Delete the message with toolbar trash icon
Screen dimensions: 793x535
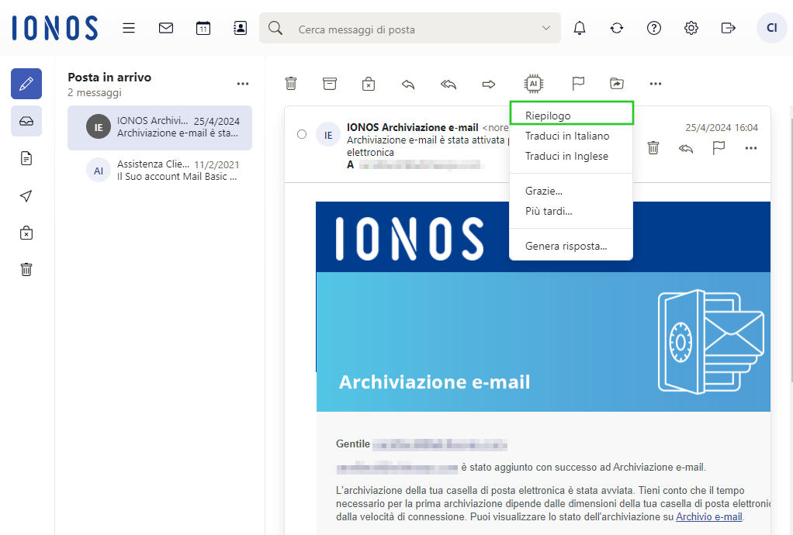(x=291, y=84)
